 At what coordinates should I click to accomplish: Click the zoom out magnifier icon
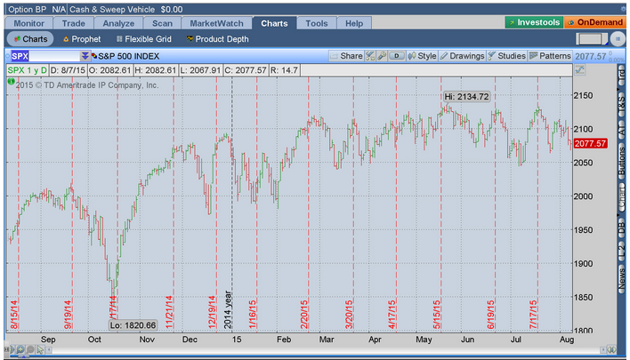[x=30, y=349]
